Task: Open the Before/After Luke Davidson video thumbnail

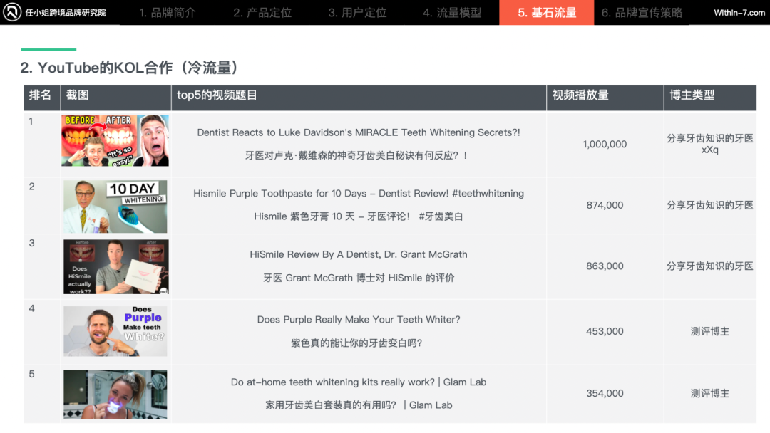Action: (115, 140)
